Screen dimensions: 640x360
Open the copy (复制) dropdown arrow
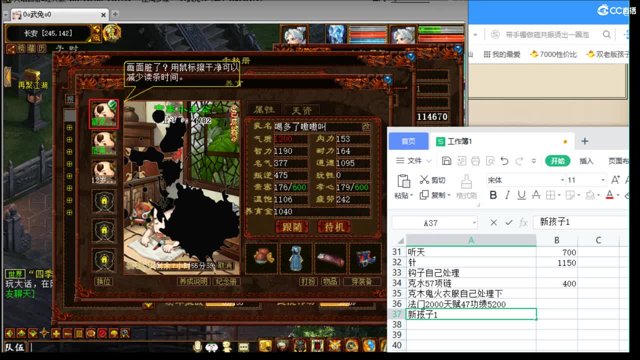(x=448, y=195)
